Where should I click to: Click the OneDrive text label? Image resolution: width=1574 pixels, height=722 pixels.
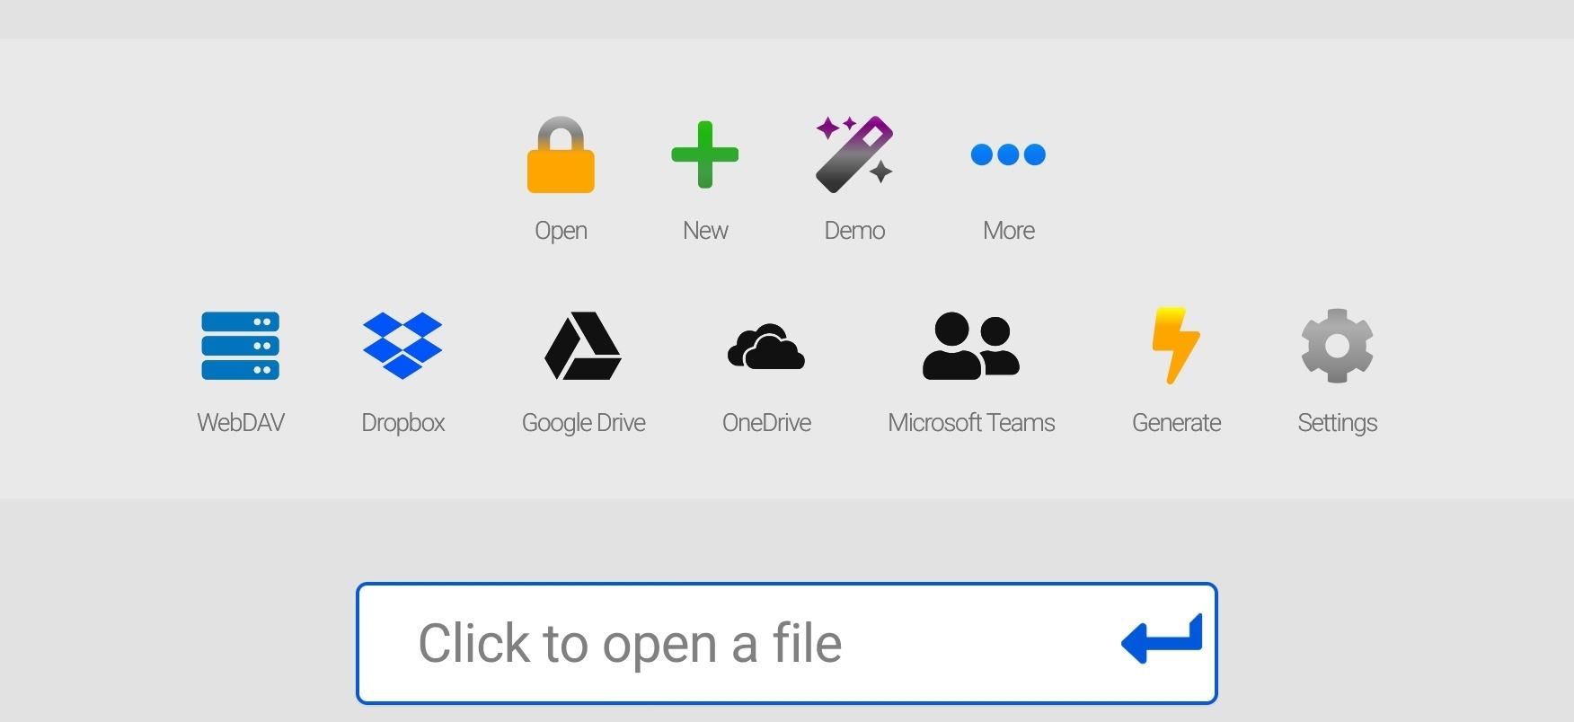(x=766, y=423)
